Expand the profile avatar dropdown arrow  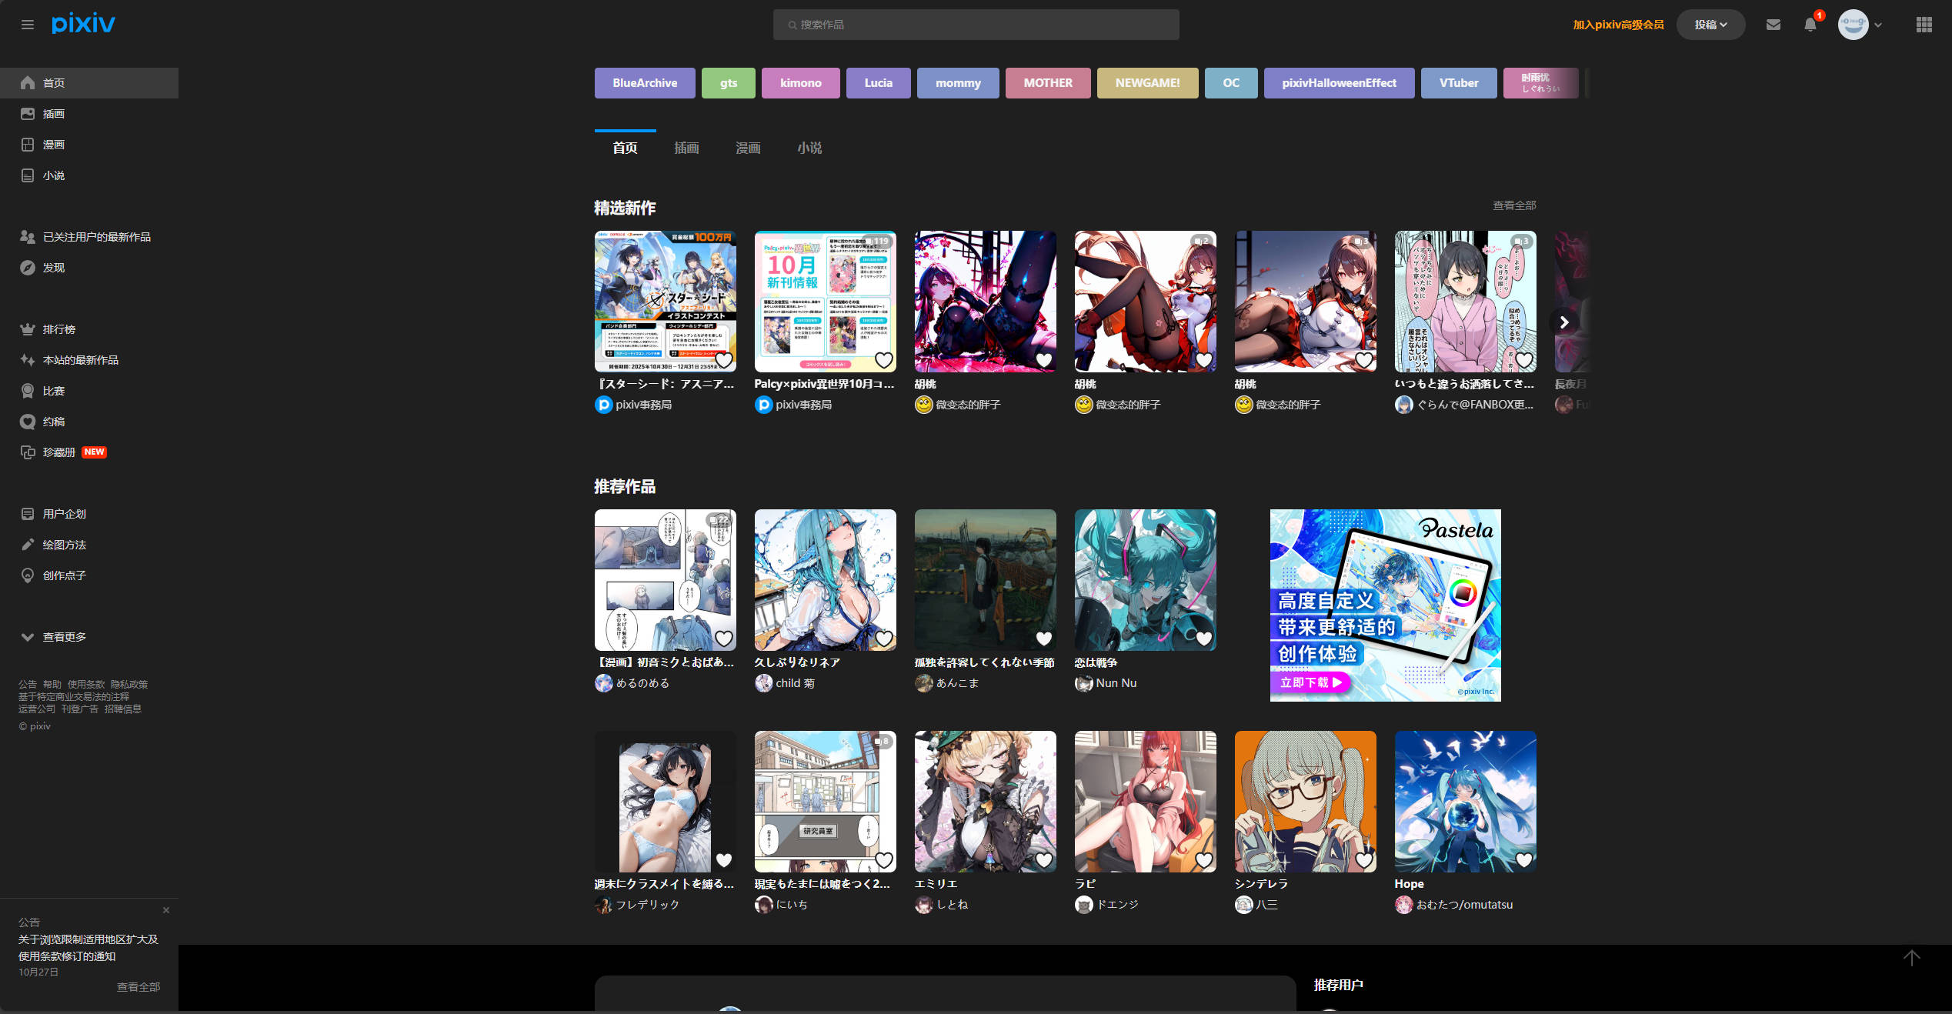1878,25
